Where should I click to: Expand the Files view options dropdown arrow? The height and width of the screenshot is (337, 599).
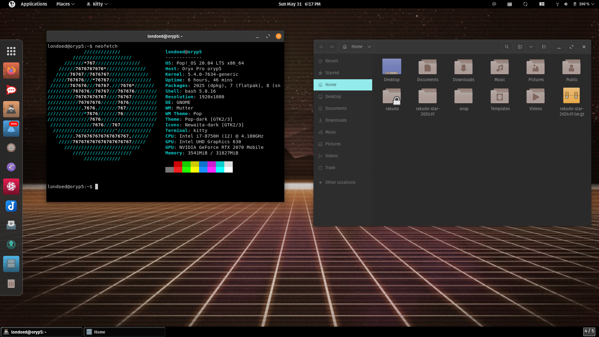(531, 47)
